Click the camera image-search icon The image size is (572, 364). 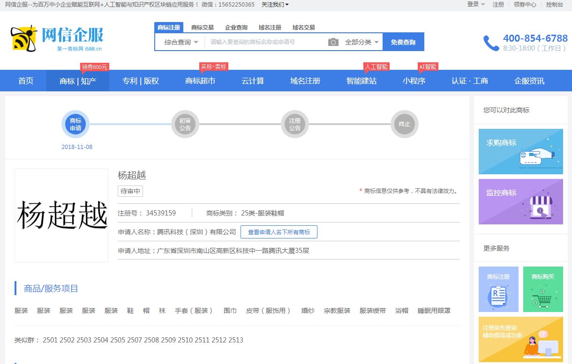(x=333, y=42)
